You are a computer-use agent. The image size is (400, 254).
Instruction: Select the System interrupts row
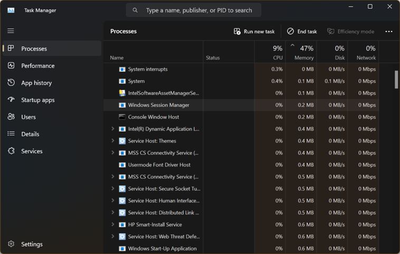click(x=241, y=69)
